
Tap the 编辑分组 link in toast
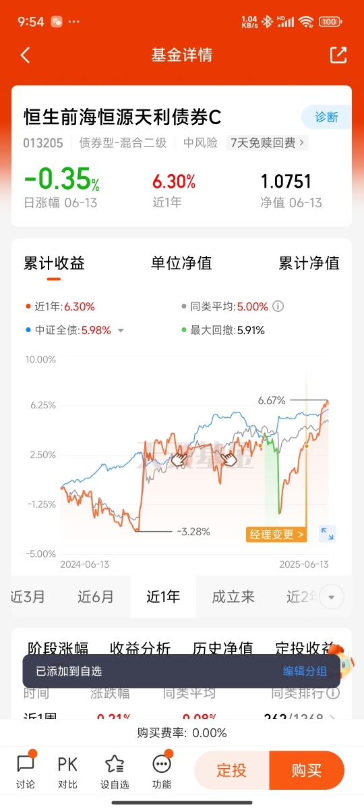pos(305,671)
